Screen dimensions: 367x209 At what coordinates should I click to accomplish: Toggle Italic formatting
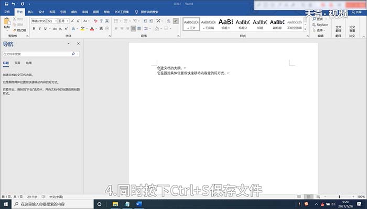coord(39,28)
